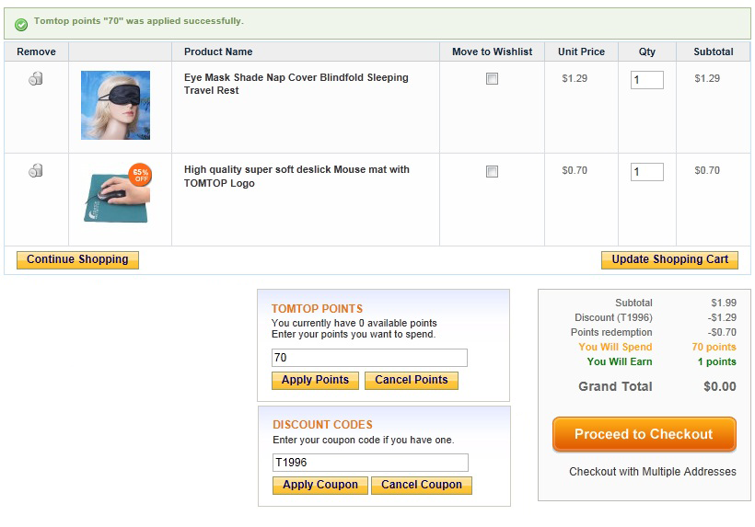Open the Mouse mat product thumbnail
This screenshot has width=755, height=527.
pyautogui.click(x=115, y=195)
